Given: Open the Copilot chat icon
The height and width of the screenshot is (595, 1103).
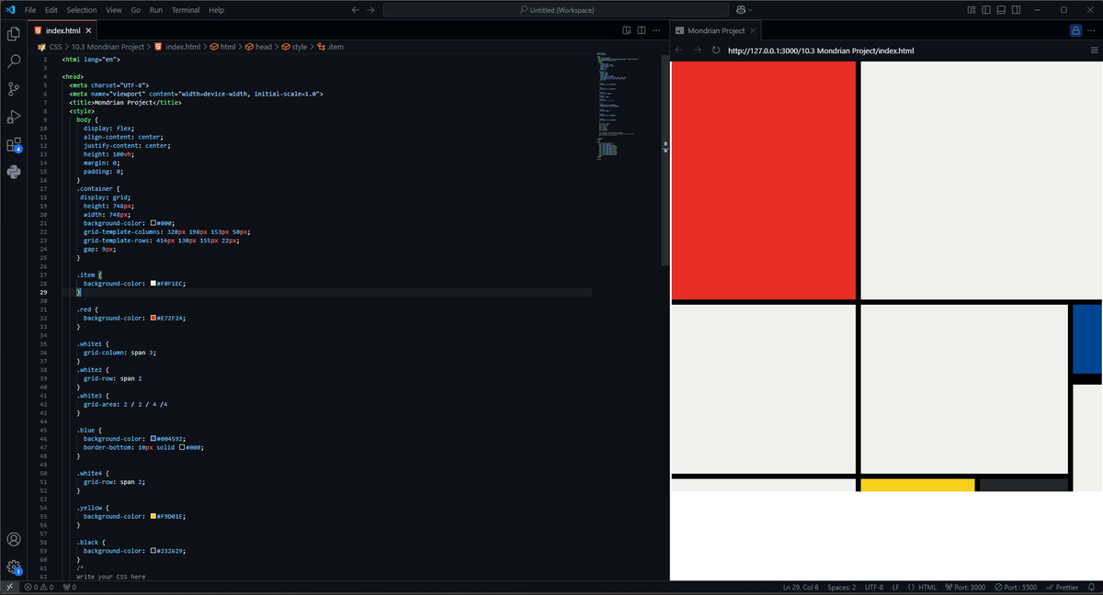Looking at the screenshot, I should [739, 9].
